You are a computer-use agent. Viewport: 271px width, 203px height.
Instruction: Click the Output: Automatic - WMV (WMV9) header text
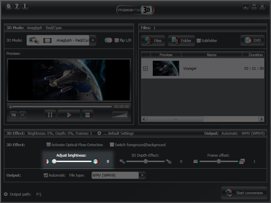click(234, 133)
